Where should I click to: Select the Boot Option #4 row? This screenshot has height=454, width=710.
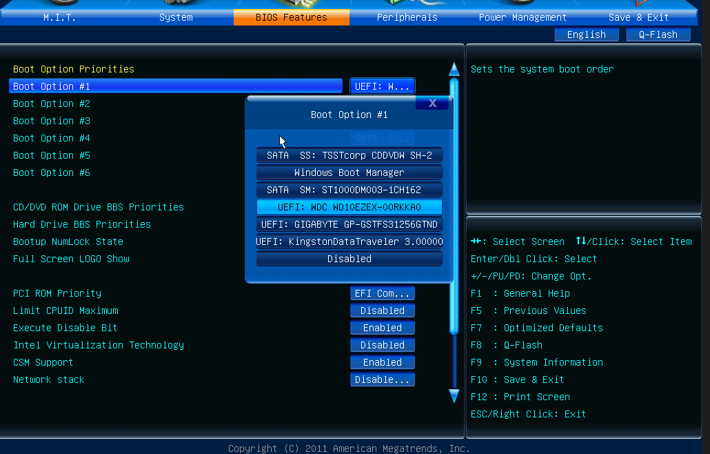52,138
